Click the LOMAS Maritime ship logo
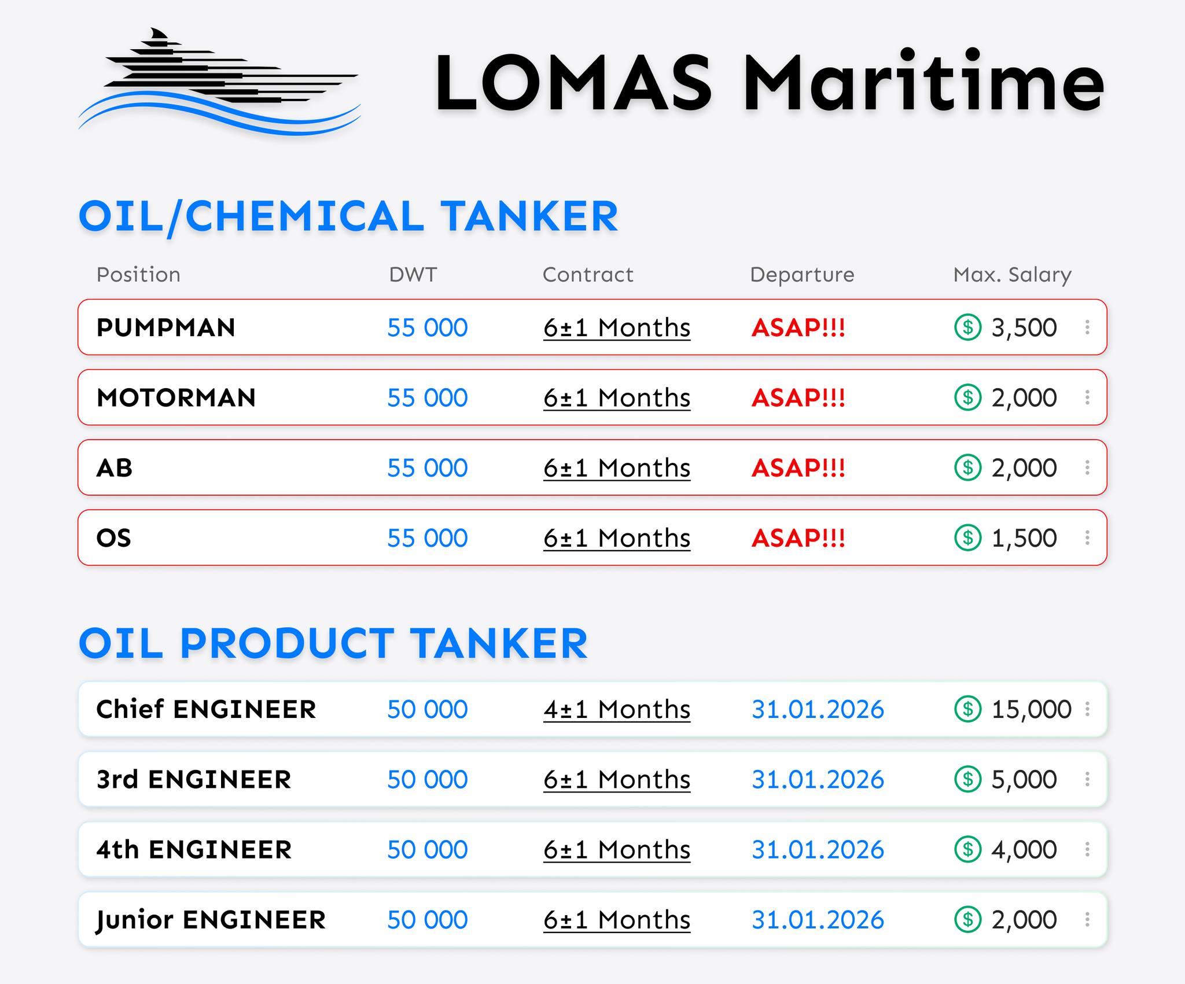 coord(219,81)
